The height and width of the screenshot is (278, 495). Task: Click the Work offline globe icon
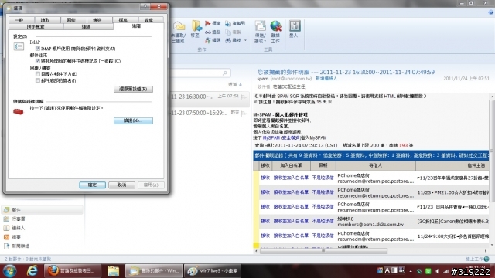pyautogui.click(x=275, y=26)
